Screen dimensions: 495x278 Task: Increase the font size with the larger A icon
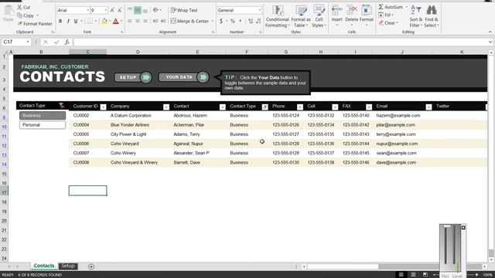[x=112, y=10]
